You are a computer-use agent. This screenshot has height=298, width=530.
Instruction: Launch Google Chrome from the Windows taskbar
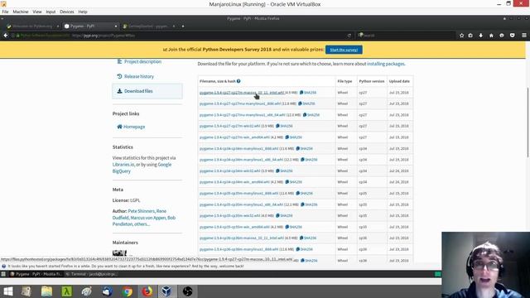(127, 291)
